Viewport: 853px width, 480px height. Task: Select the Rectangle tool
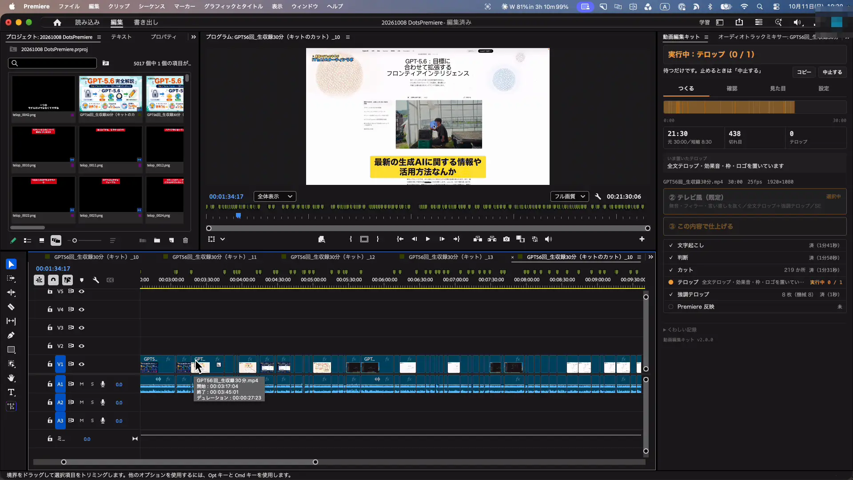pos(11,350)
